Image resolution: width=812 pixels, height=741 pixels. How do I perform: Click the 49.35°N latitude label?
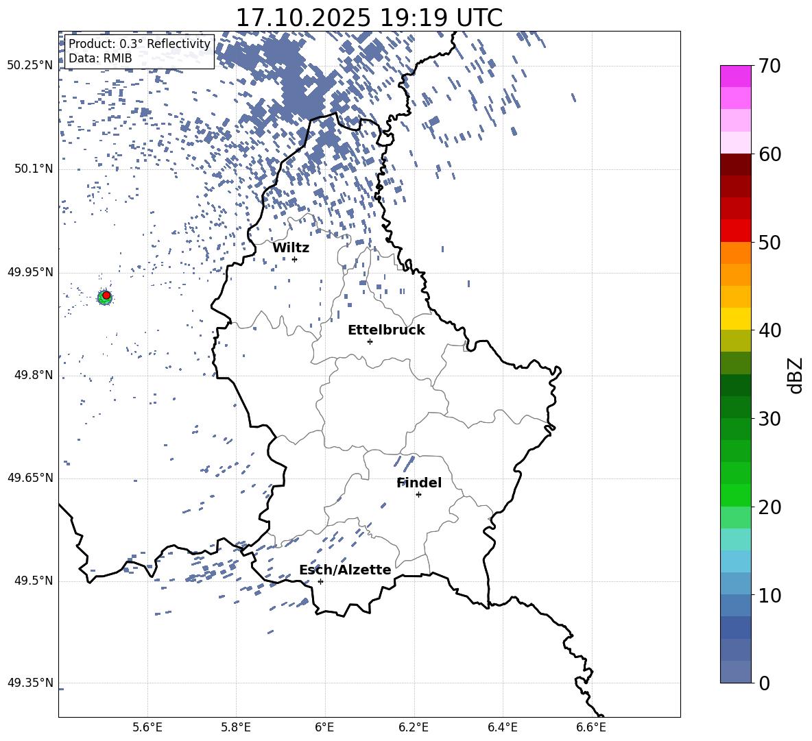pyautogui.click(x=30, y=683)
